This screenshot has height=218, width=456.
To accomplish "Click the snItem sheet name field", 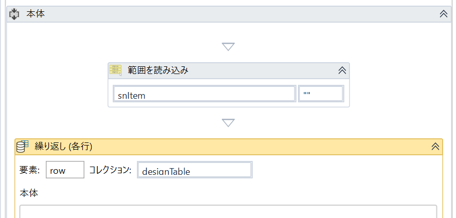I will (204, 94).
